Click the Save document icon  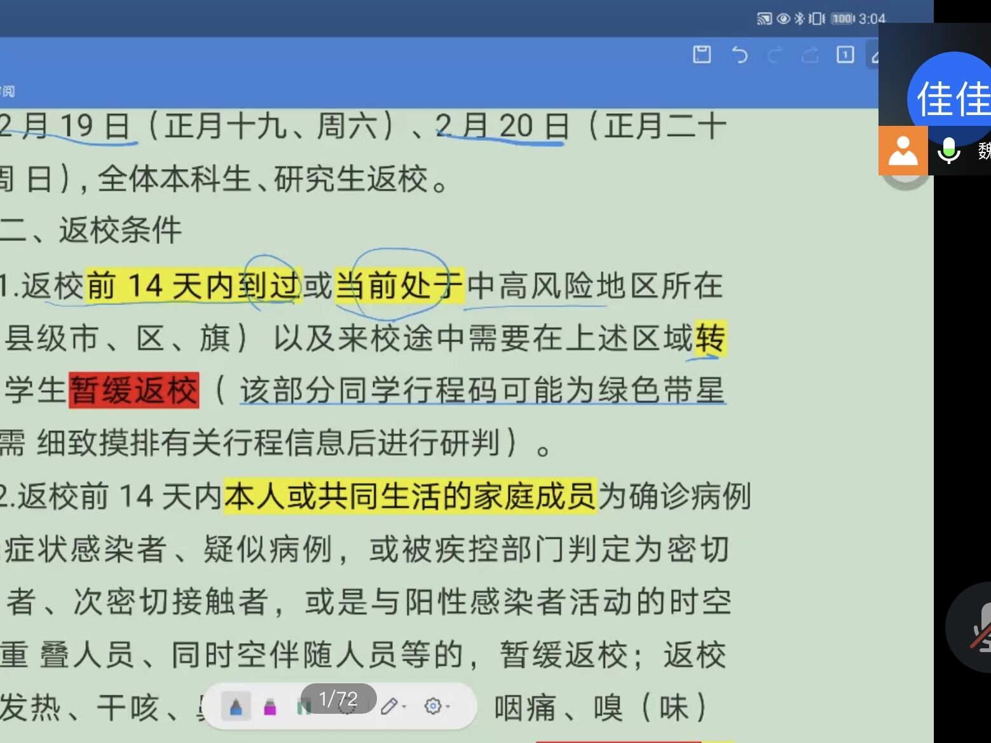click(x=702, y=55)
